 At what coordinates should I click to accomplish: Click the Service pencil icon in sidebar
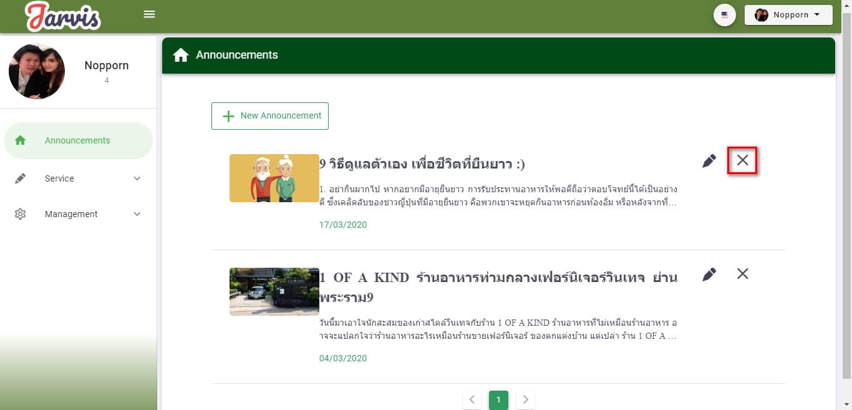pos(20,178)
